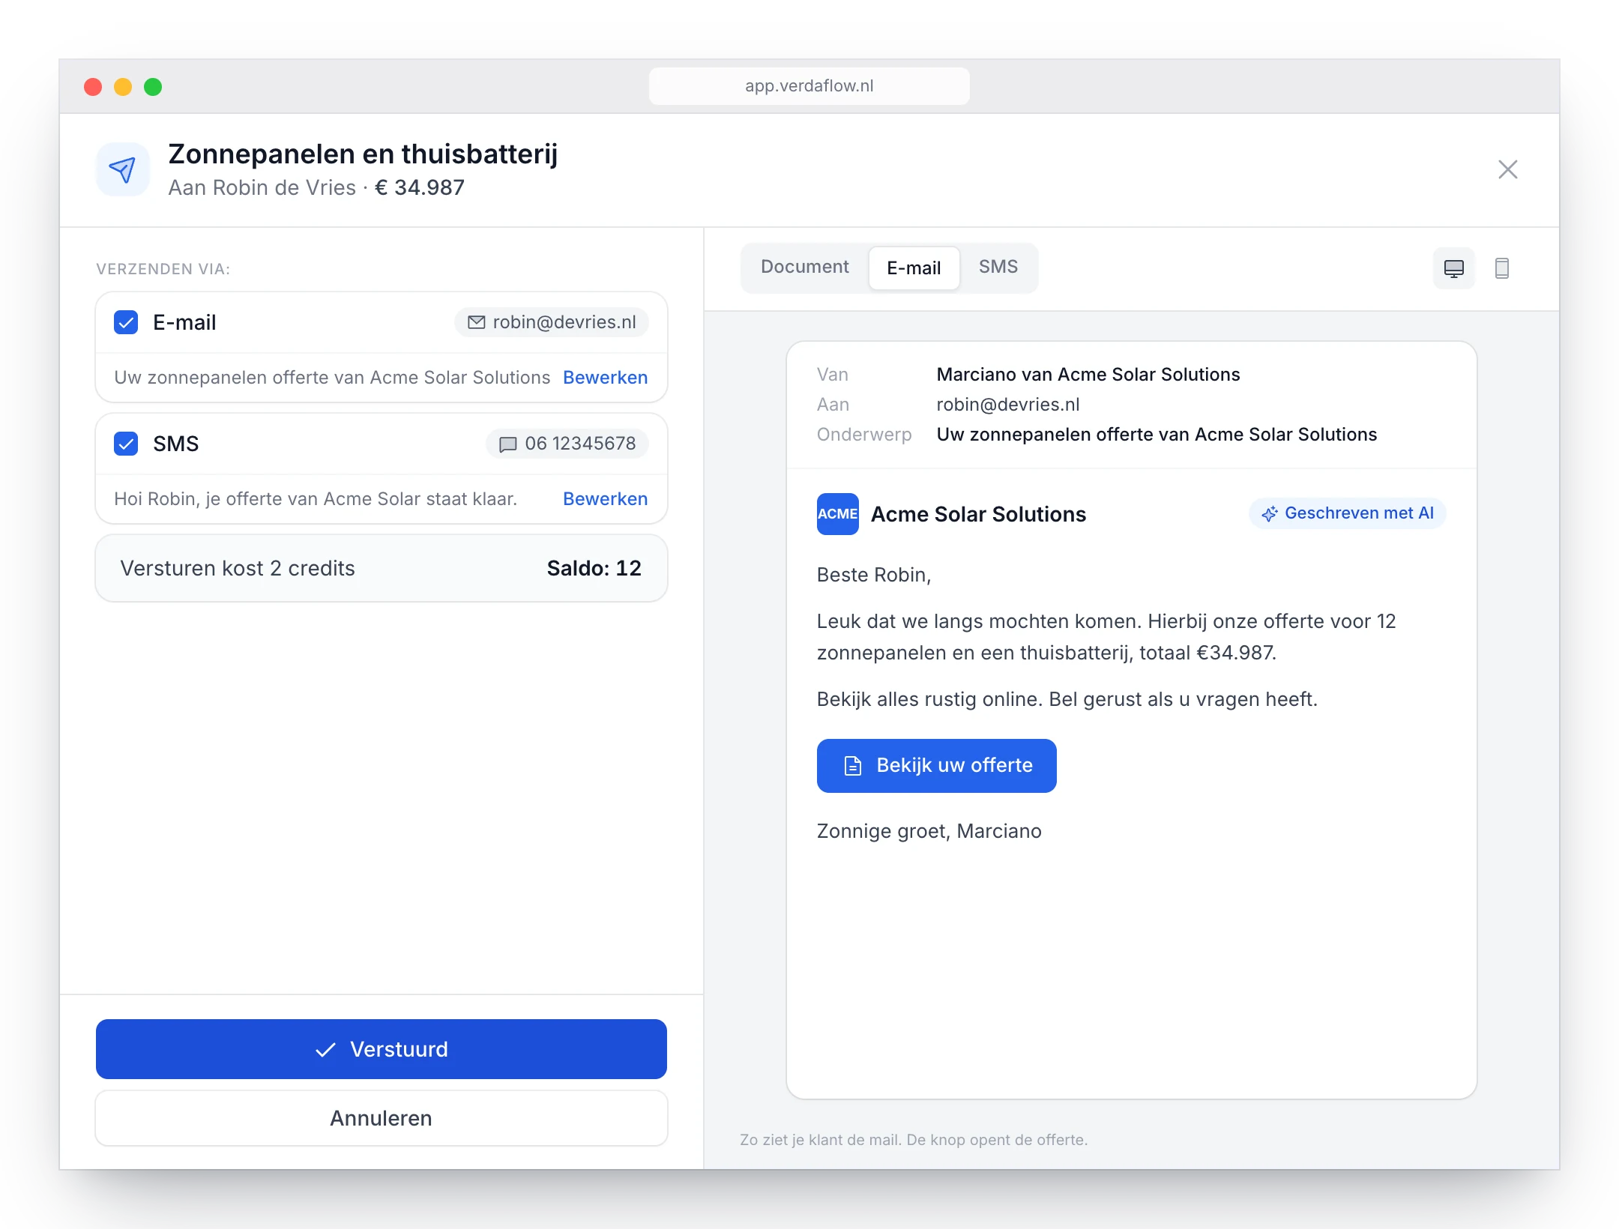Click the Geschreven met AI badge
Image resolution: width=1619 pixels, height=1229 pixels.
(x=1347, y=513)
